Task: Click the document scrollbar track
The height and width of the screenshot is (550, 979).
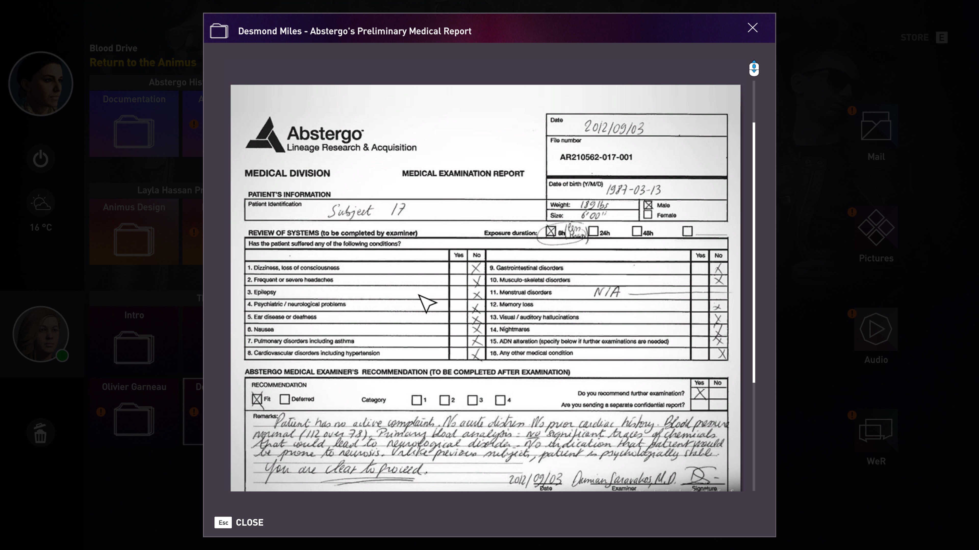Action: point(754,436)
